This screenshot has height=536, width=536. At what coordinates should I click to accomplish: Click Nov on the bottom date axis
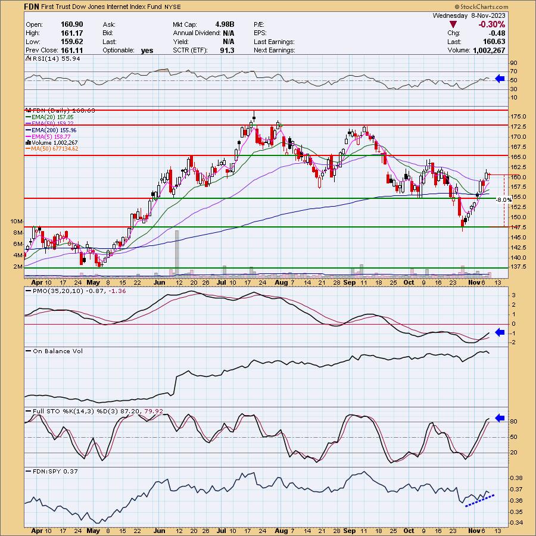click(474, 531)
